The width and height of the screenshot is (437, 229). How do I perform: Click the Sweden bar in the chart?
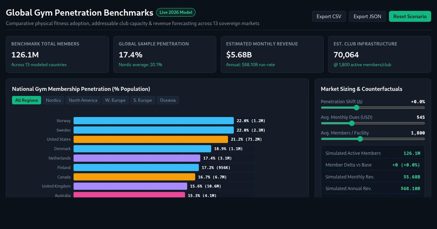pyautogui.click(x=154, y=130)
